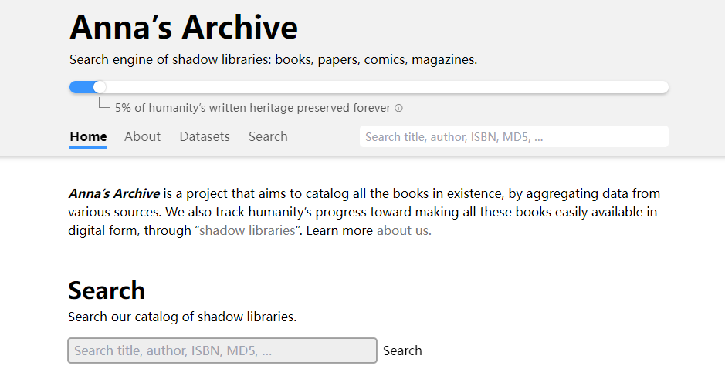This screenshot has height=379, width=725.
Task: Focus the header search field
Action: point(513,136)
